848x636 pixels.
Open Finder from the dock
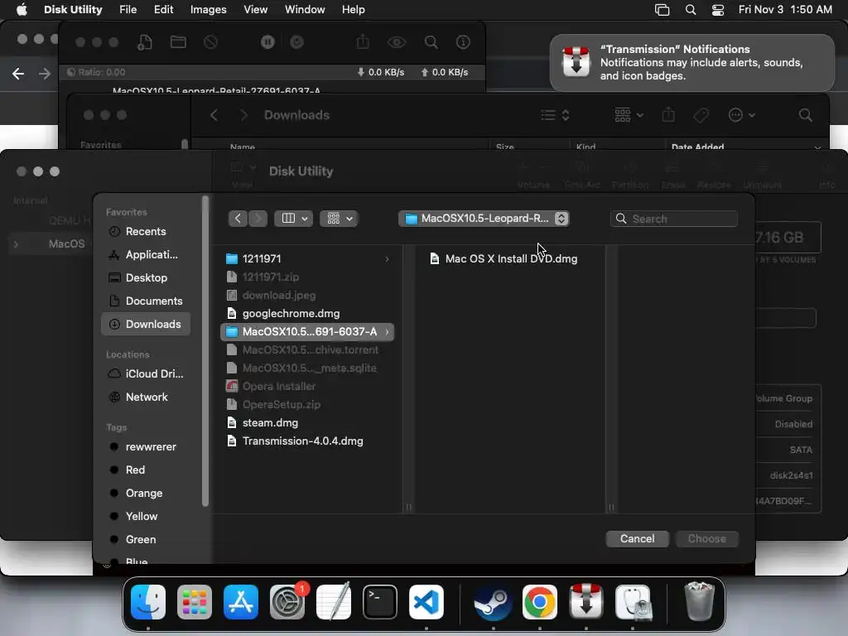148,601
